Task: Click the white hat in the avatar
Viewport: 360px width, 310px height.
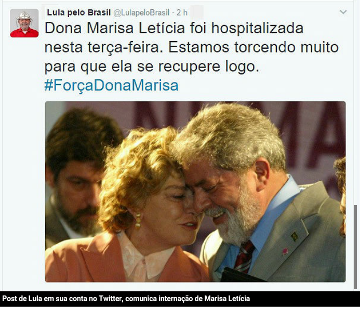Action: click(24, 16)
